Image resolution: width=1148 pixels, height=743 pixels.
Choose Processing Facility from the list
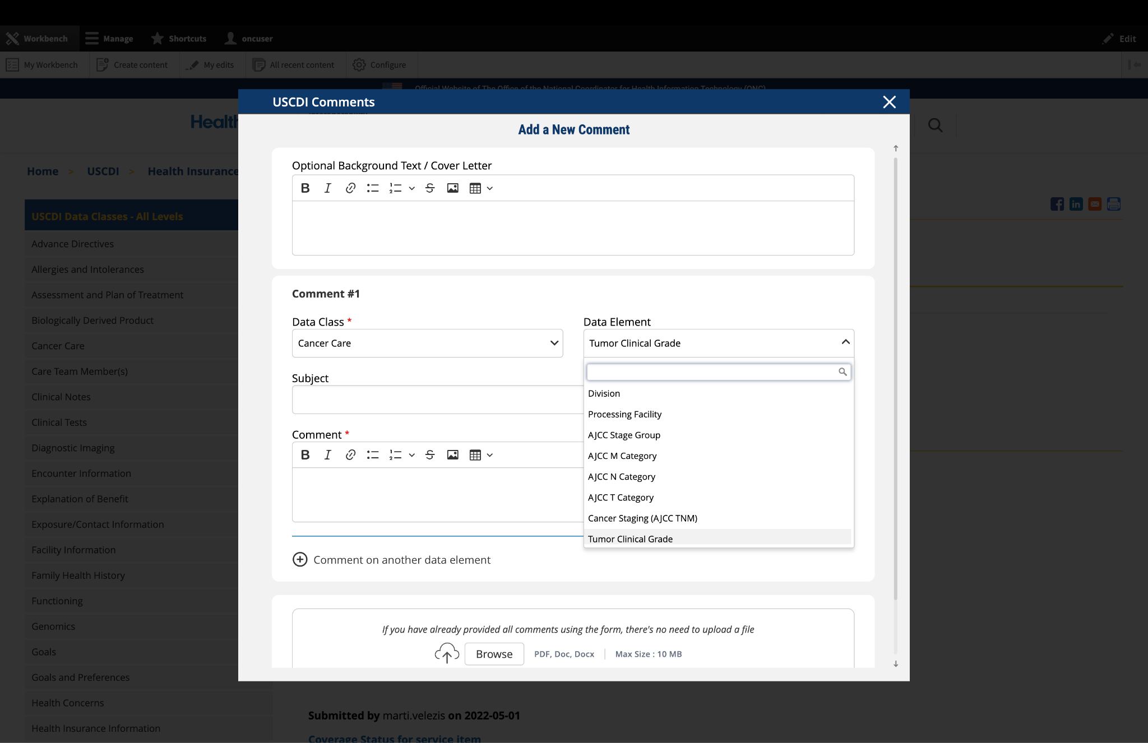tap(624, 415)
